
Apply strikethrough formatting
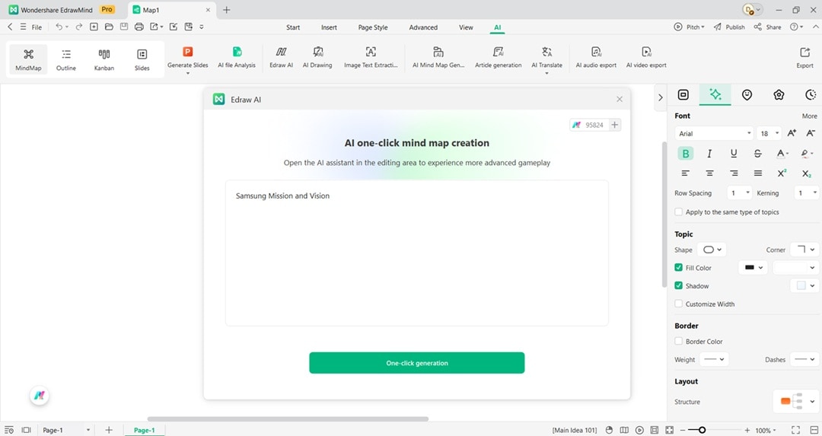click(757, 153)
